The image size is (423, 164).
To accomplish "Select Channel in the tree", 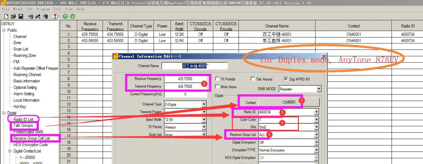I will point(20,36).
